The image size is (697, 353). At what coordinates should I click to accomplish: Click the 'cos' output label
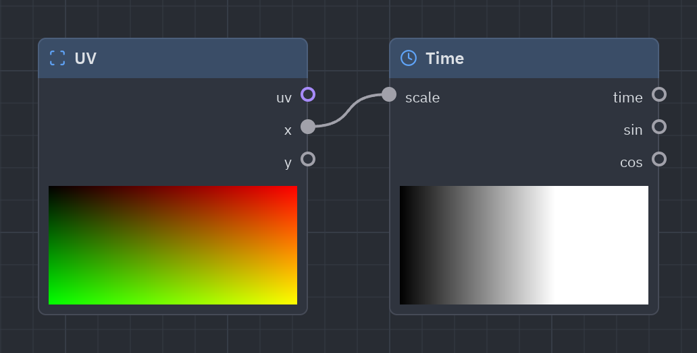tap(631, 162)
